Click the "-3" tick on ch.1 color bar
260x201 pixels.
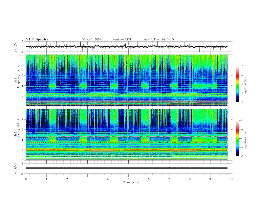242,66
